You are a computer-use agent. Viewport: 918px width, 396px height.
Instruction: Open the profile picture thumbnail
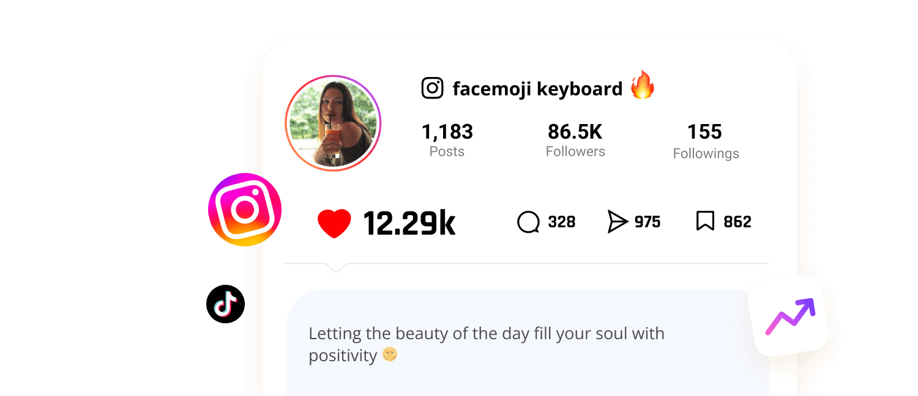point(333,123)
